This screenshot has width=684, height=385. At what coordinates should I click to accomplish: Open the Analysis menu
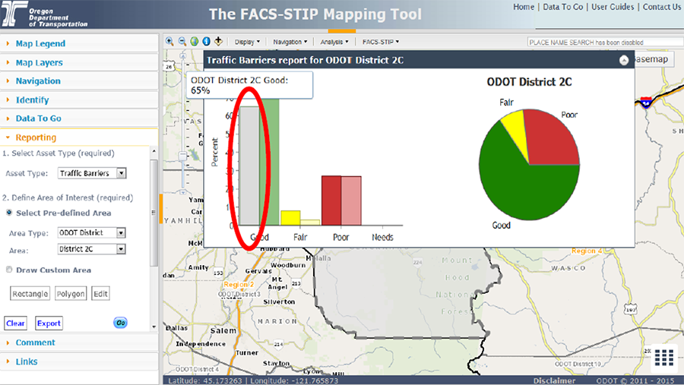tap(334, 42)
